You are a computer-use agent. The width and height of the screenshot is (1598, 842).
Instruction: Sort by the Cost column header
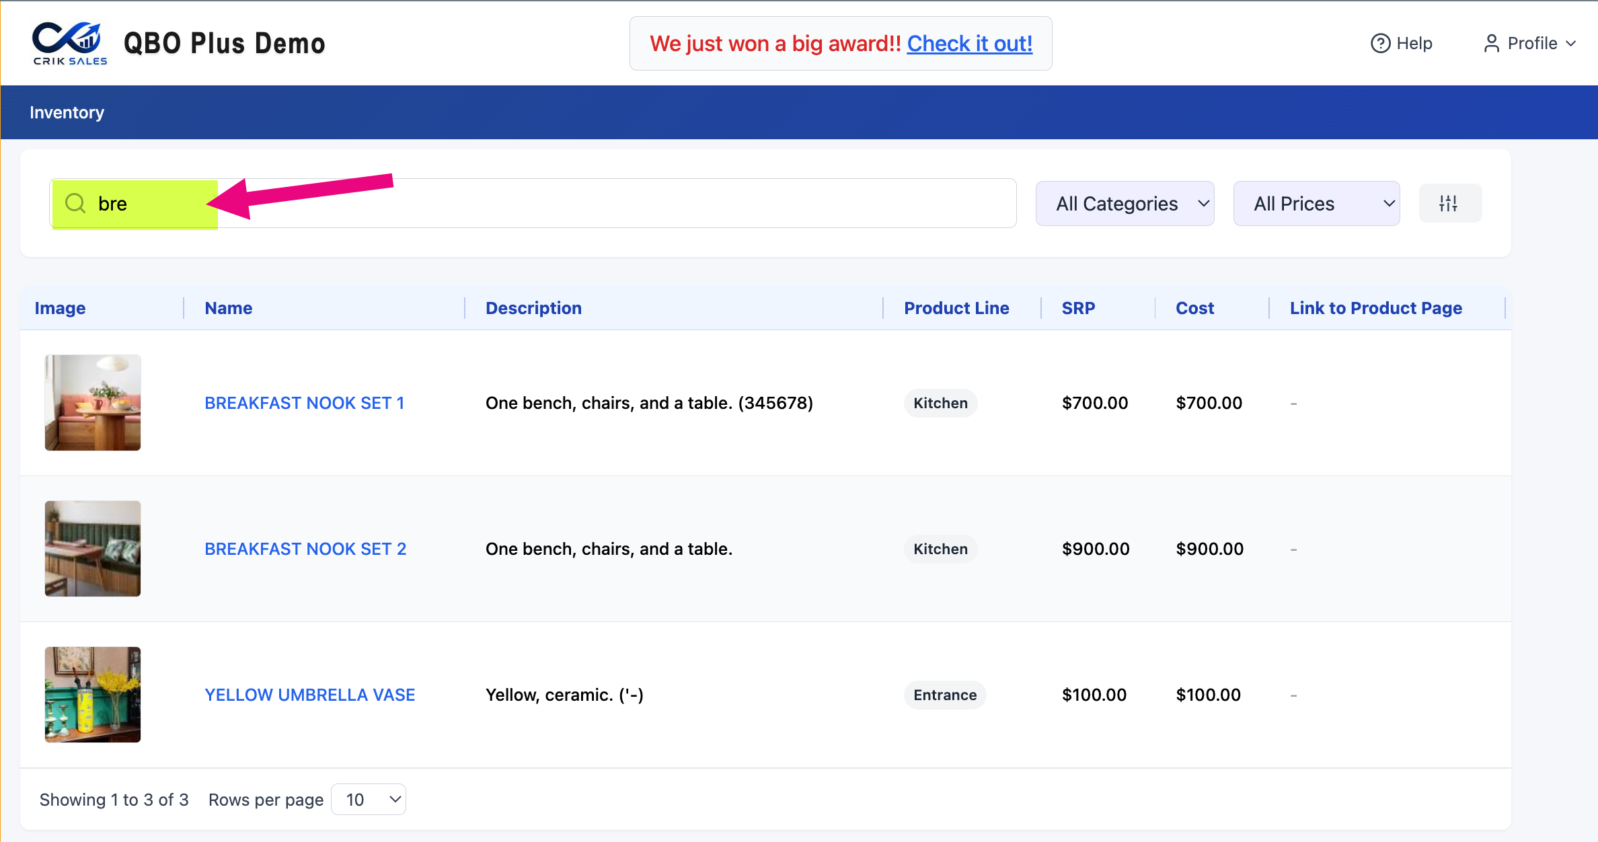point(1194,308)
